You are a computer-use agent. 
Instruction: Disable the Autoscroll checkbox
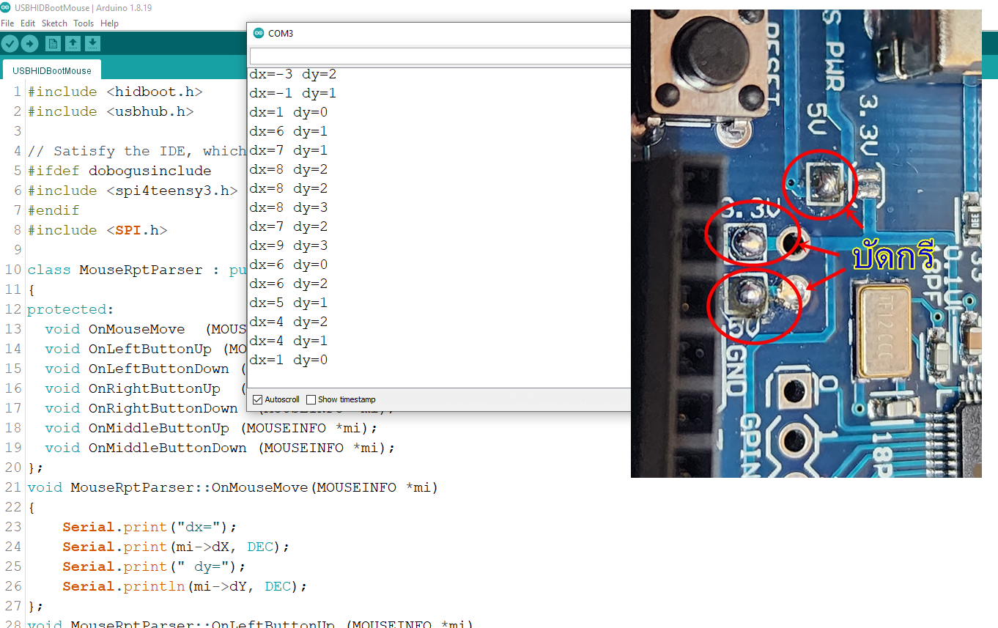tap(257, 399)
